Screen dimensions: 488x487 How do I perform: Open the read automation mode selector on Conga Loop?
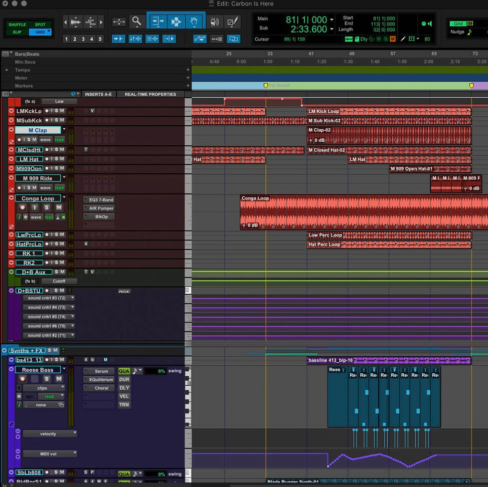click(x=49, y=217)
